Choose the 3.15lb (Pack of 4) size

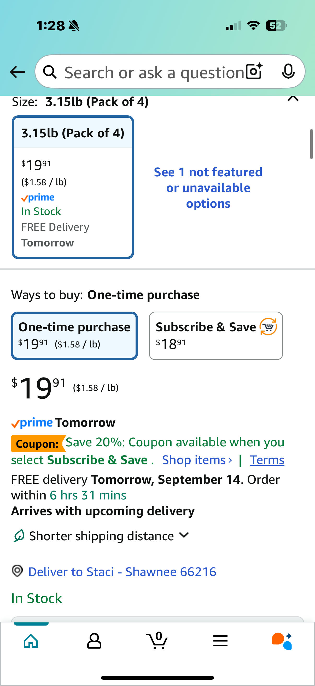tap(73, 187)
